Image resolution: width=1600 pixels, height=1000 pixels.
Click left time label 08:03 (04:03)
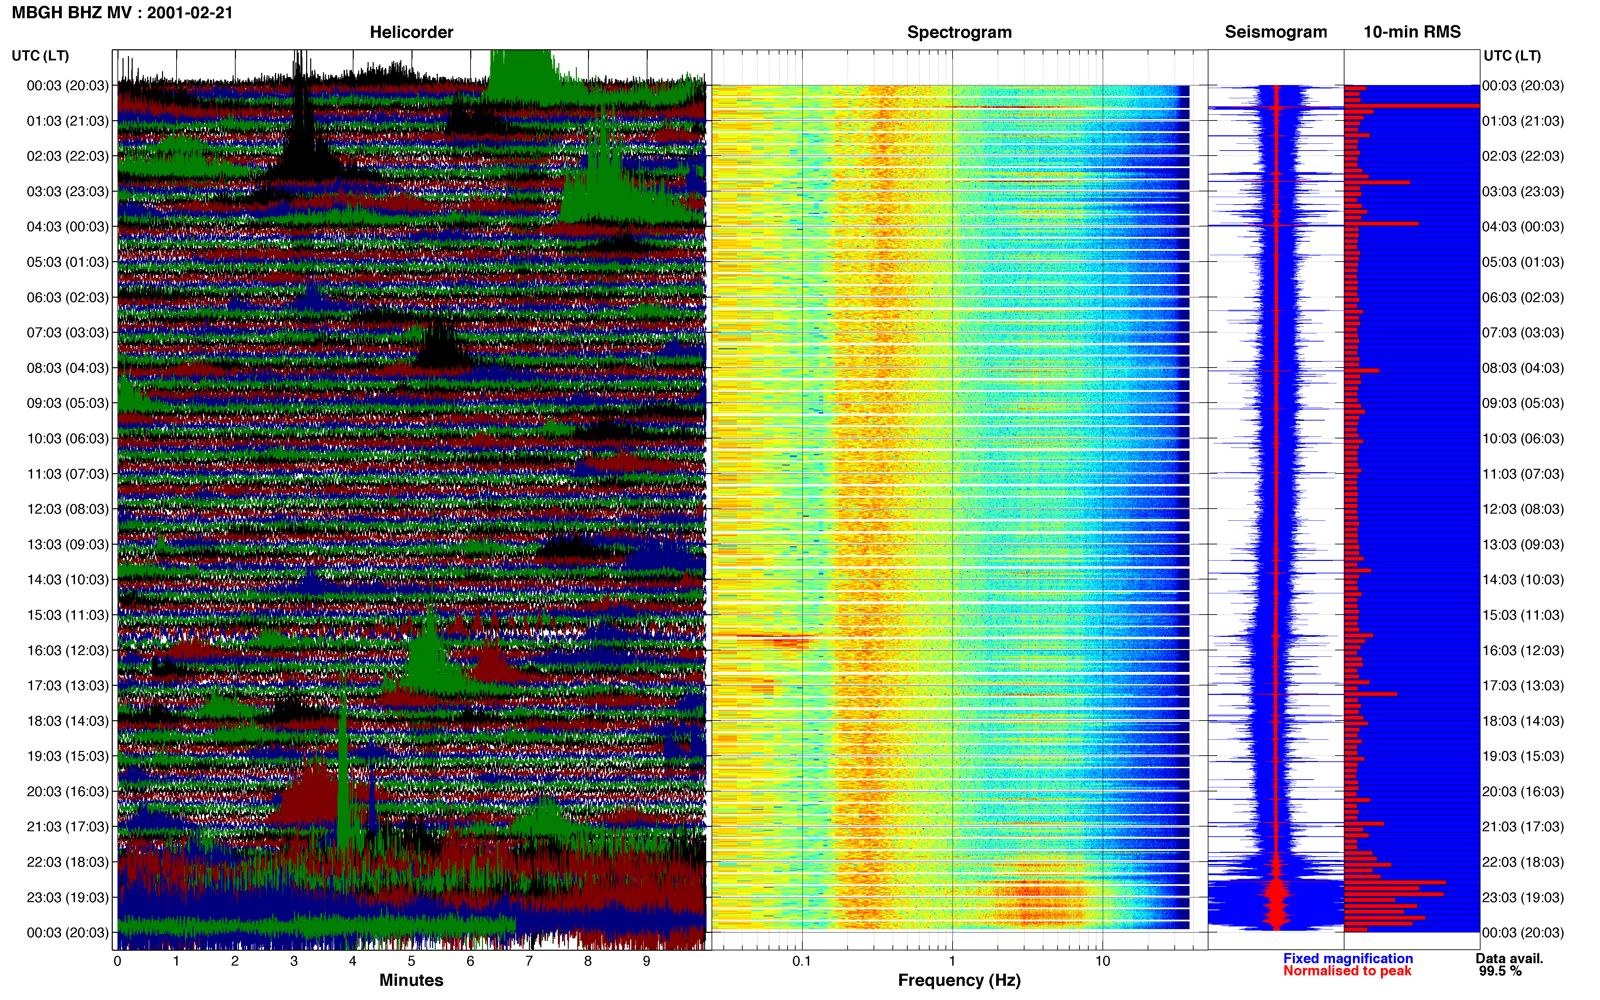point(68,368)
